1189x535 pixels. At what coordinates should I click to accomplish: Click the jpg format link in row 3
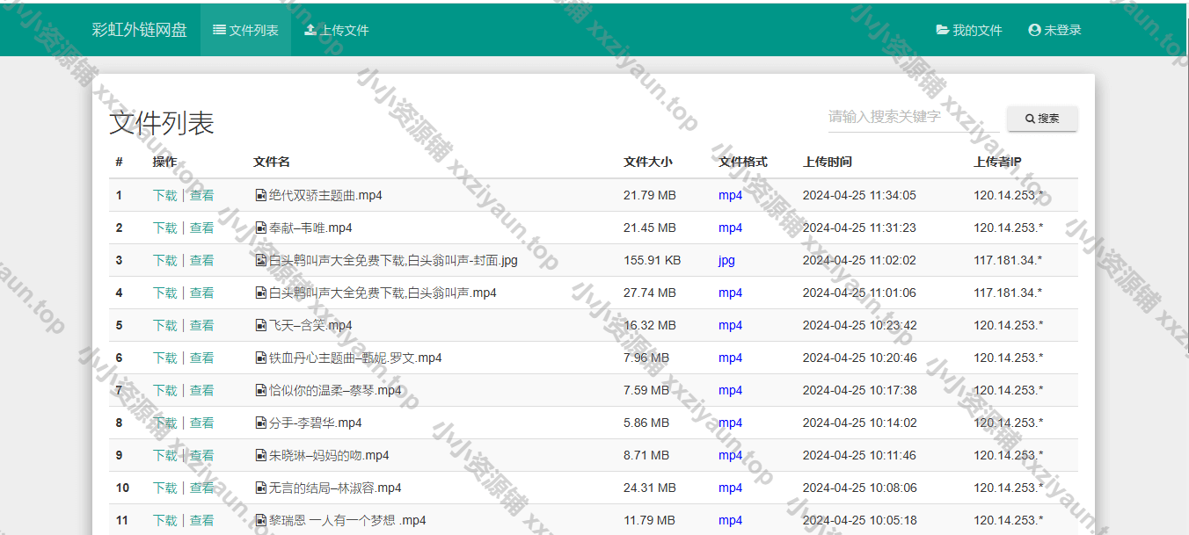pos(726,260)
